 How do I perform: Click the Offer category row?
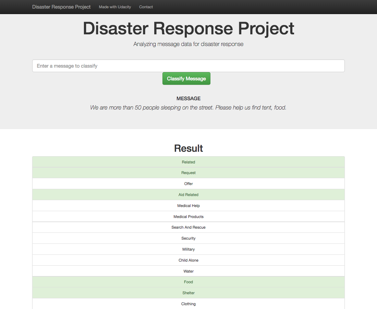click(188, 184)
